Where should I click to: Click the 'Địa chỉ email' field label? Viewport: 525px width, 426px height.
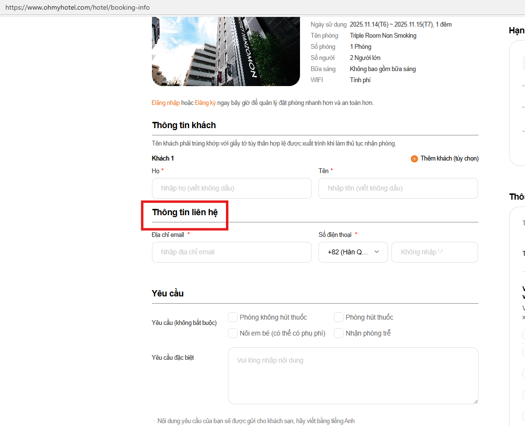168,235
